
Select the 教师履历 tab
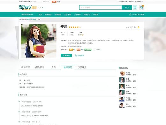point(68,67)
